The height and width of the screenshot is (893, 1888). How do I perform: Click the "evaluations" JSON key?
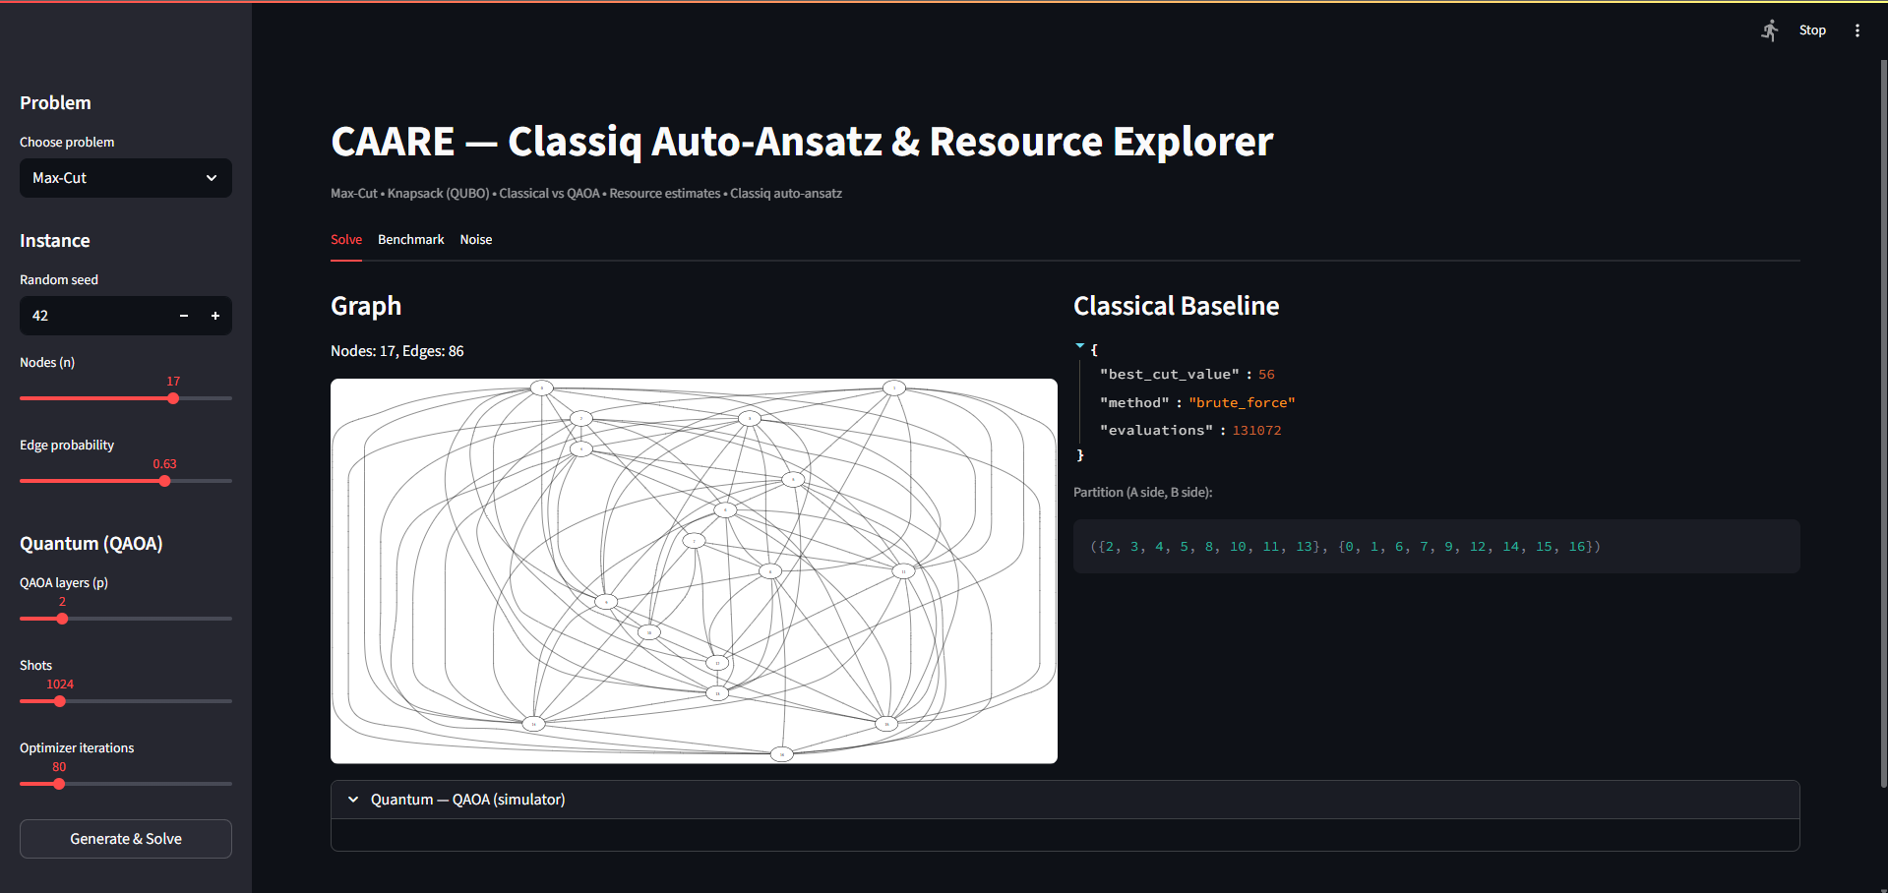[1156, 431]
